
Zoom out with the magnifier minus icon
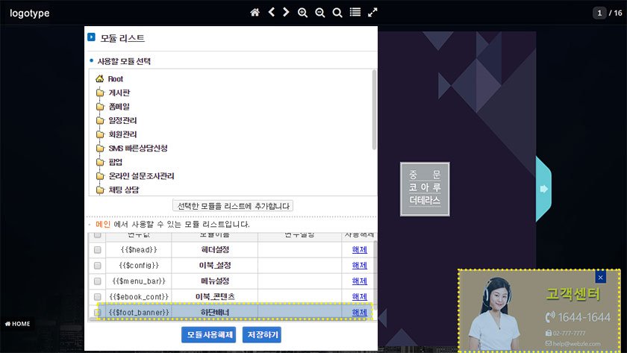tap(319, 13)
